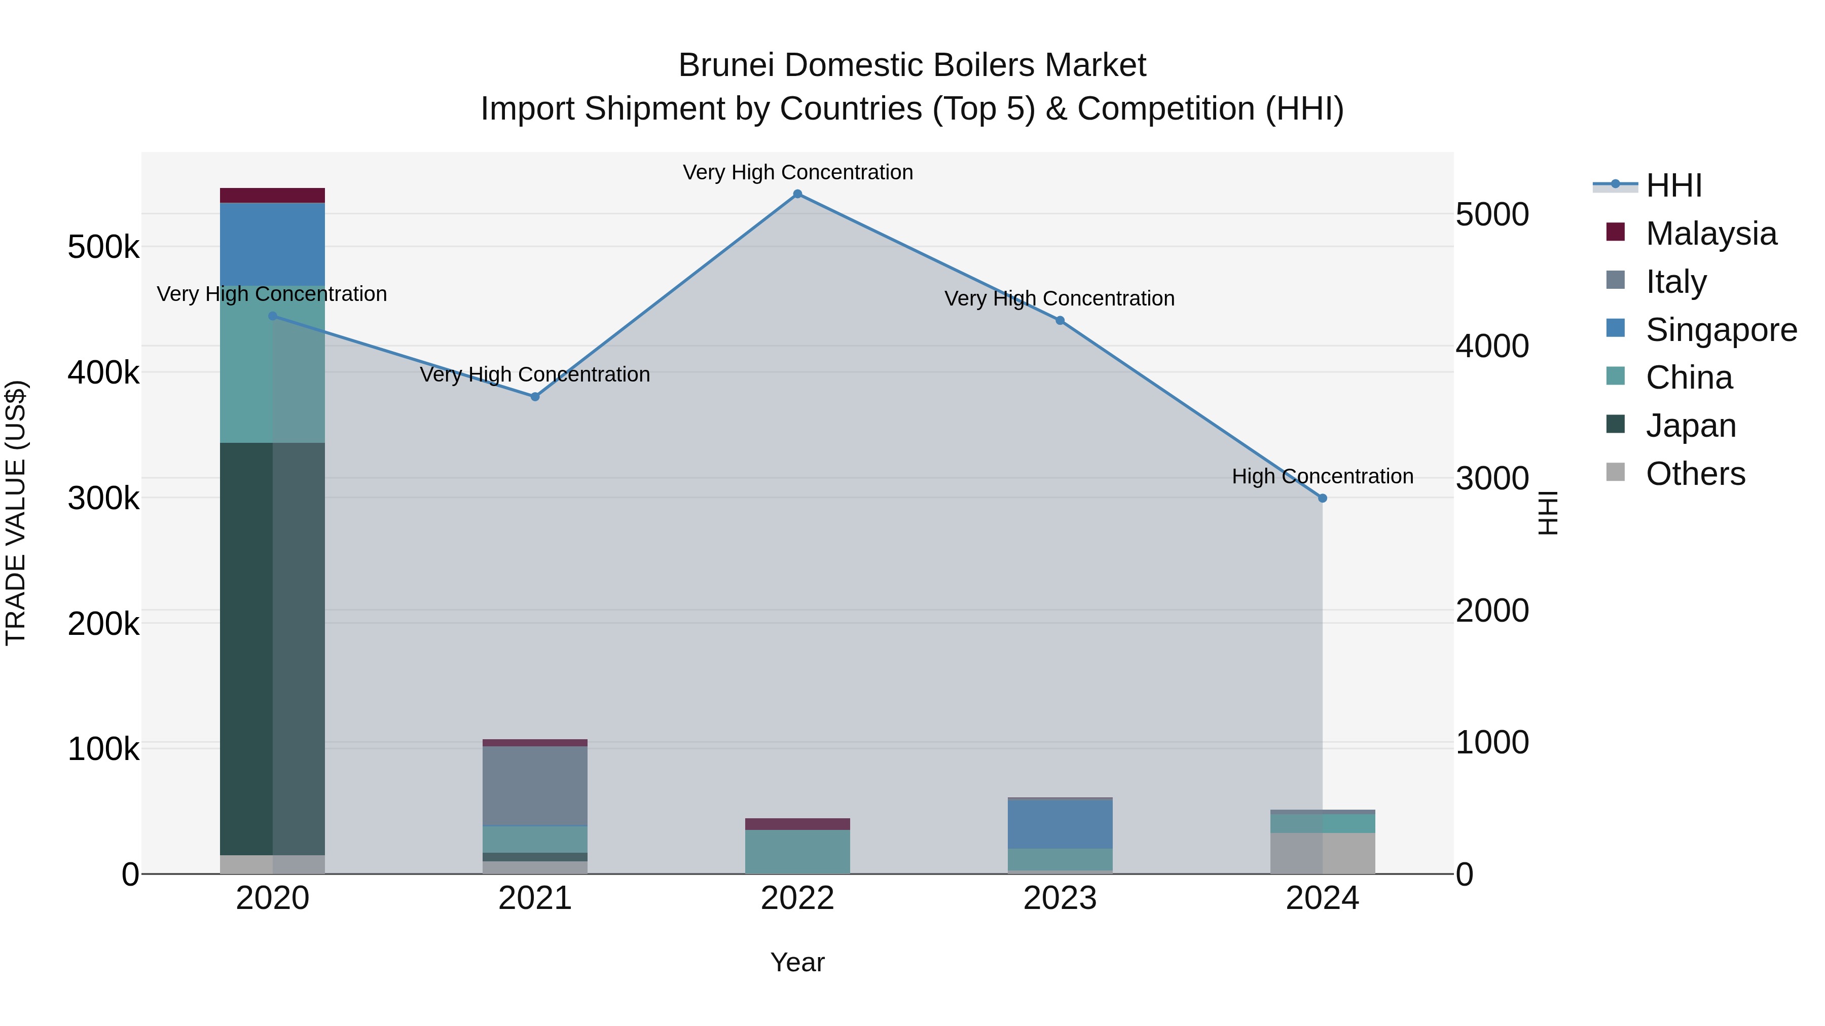Click the Singapore legend color swatch
This screenshot has height=1026, width=1825.
point(1615,328)
